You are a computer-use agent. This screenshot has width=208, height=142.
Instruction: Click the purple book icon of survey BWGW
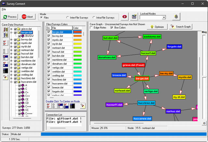23,36
